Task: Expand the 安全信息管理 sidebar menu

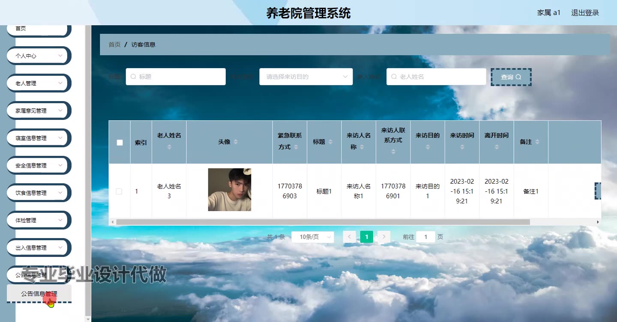Action: coord(39,165)
